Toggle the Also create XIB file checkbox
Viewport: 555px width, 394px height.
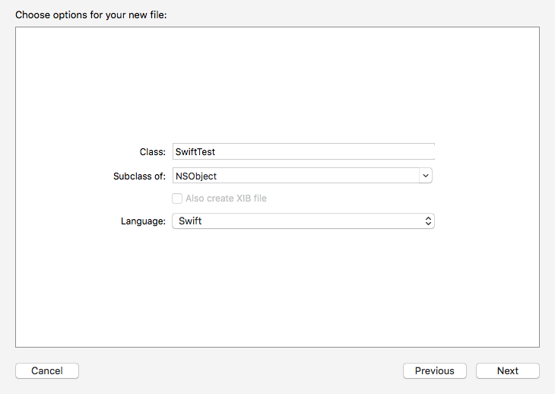[177, 199]
